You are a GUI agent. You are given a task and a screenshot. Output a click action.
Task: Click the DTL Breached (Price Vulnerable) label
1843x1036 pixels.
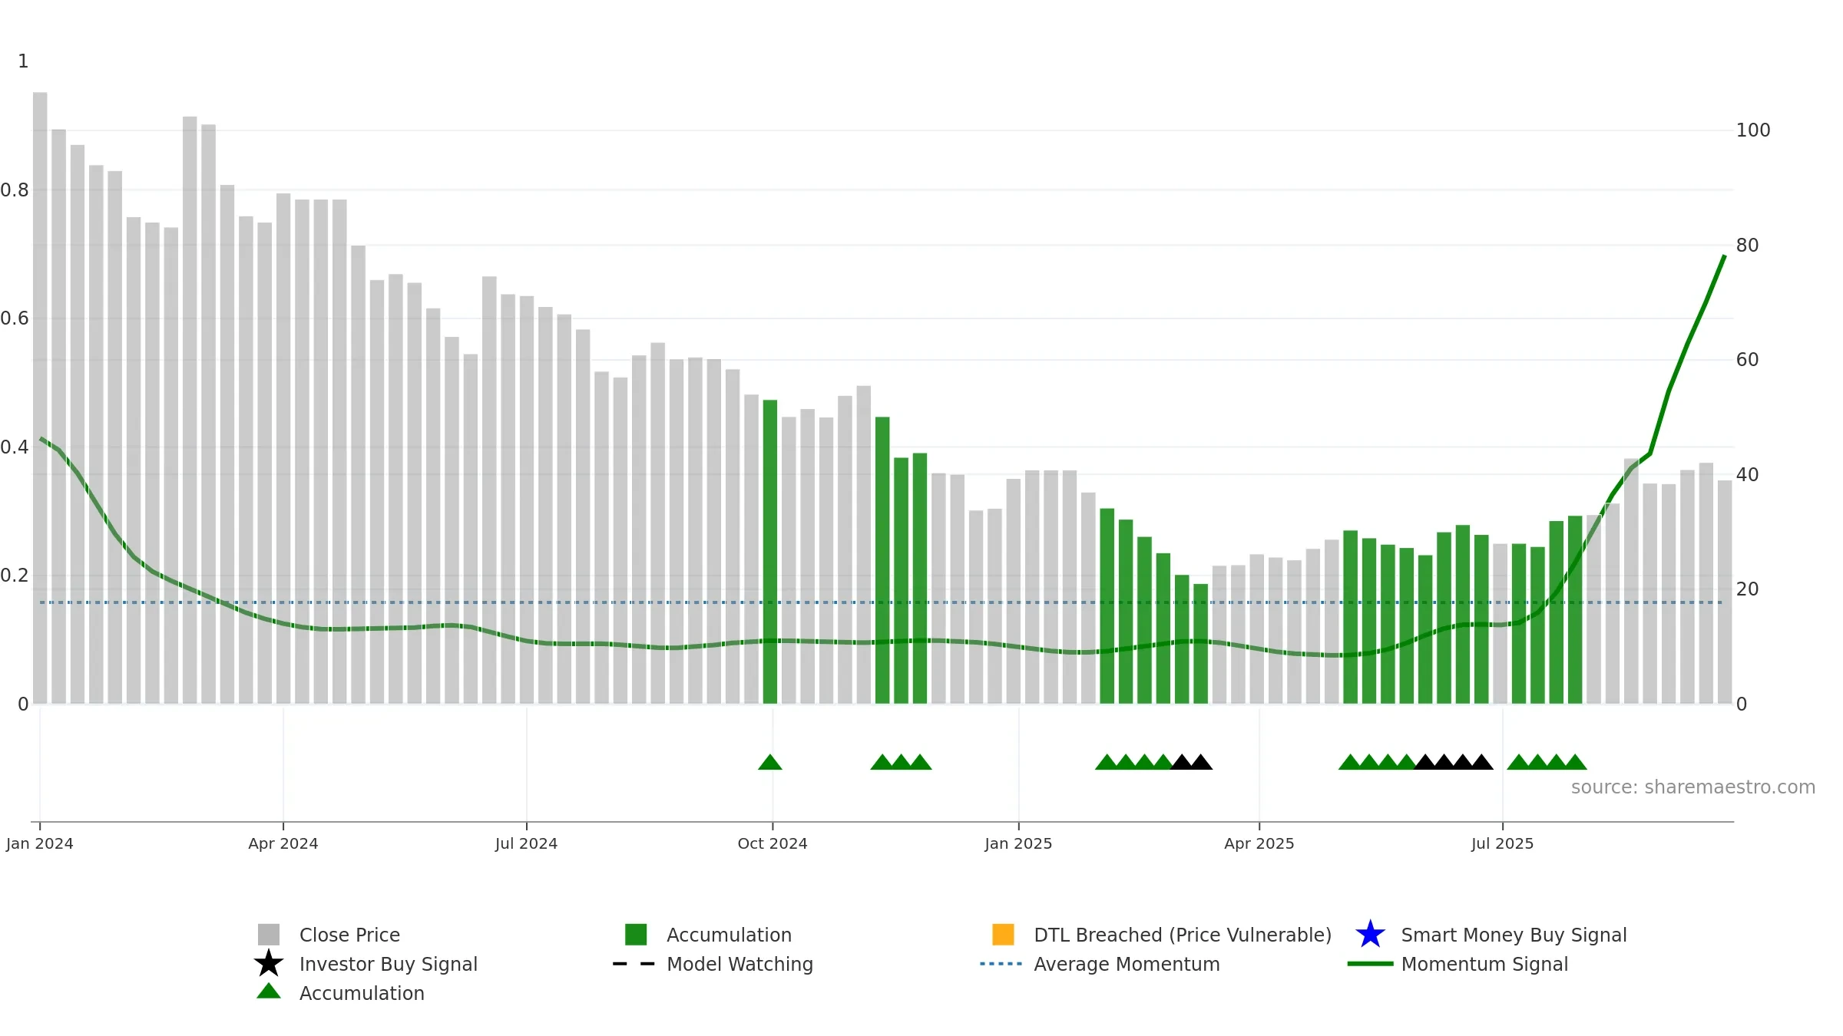(1183, 935)
